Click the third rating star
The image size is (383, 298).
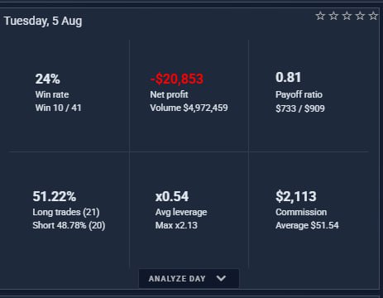(347, 16)
